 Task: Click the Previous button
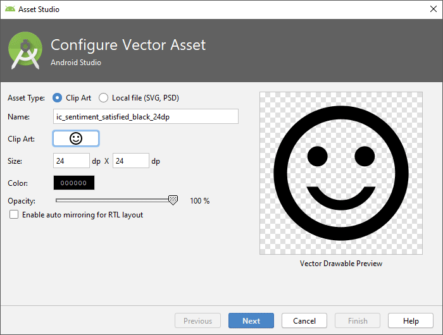point(197,320)
